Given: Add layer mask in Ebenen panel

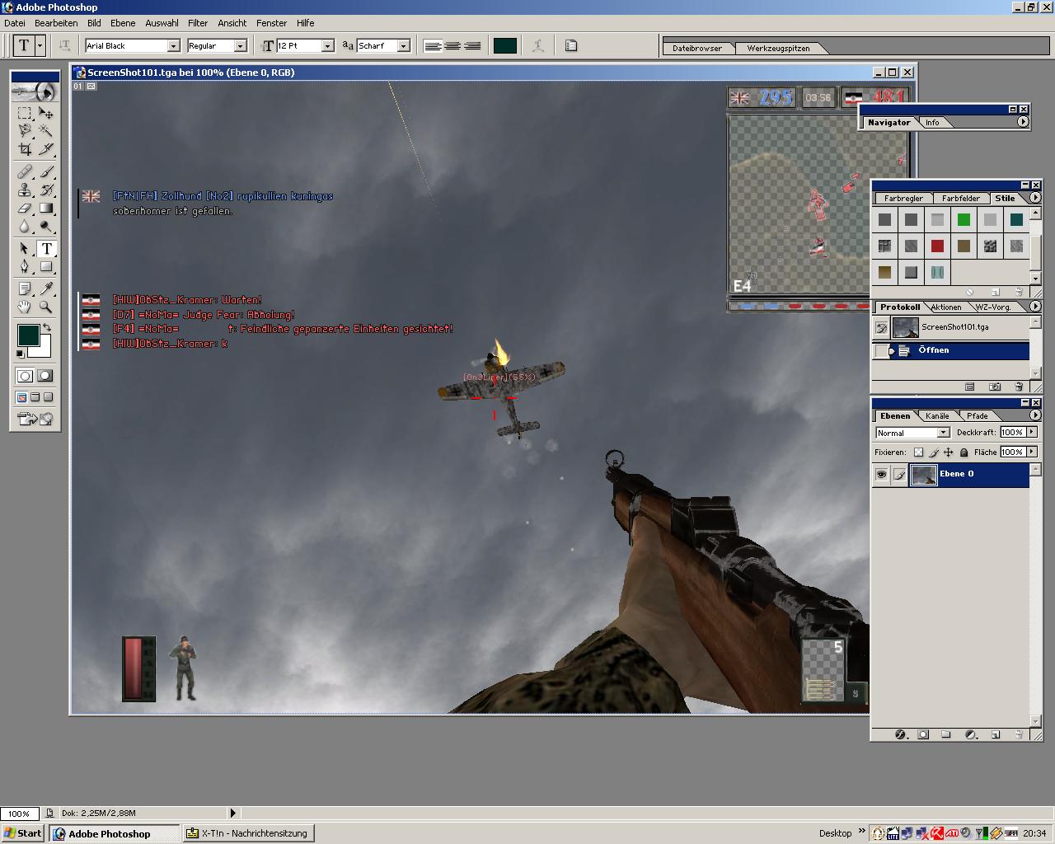Looking at the screenshot, I should point(923,734).
